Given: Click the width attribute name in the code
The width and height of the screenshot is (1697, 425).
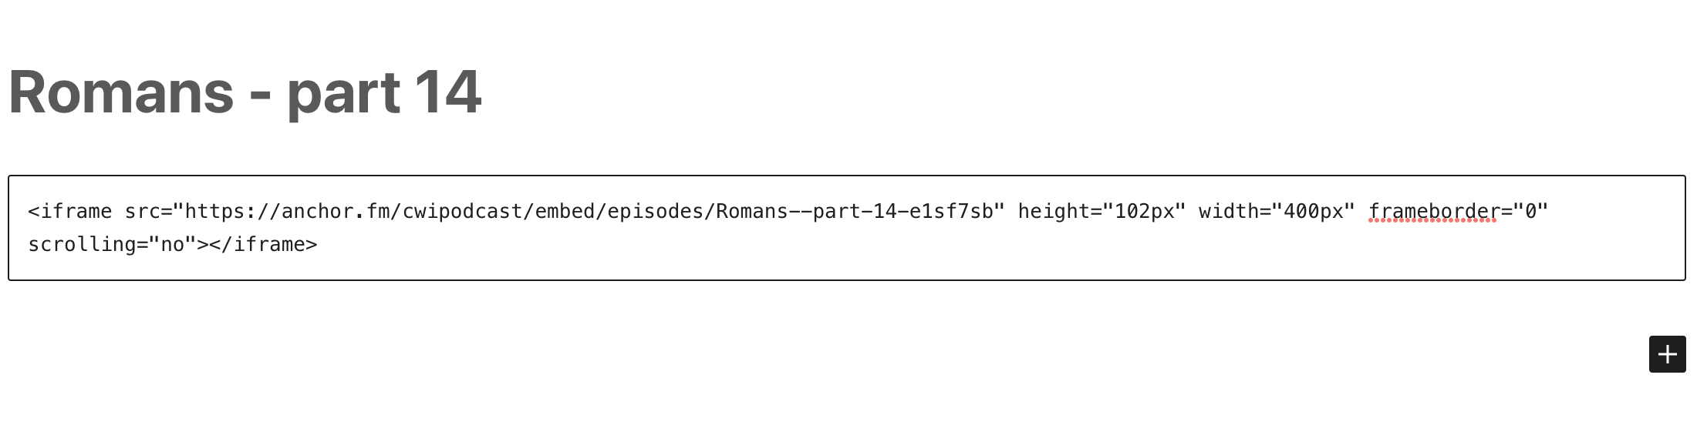Looking at the screenshot, I should (x=1228, y=212).
